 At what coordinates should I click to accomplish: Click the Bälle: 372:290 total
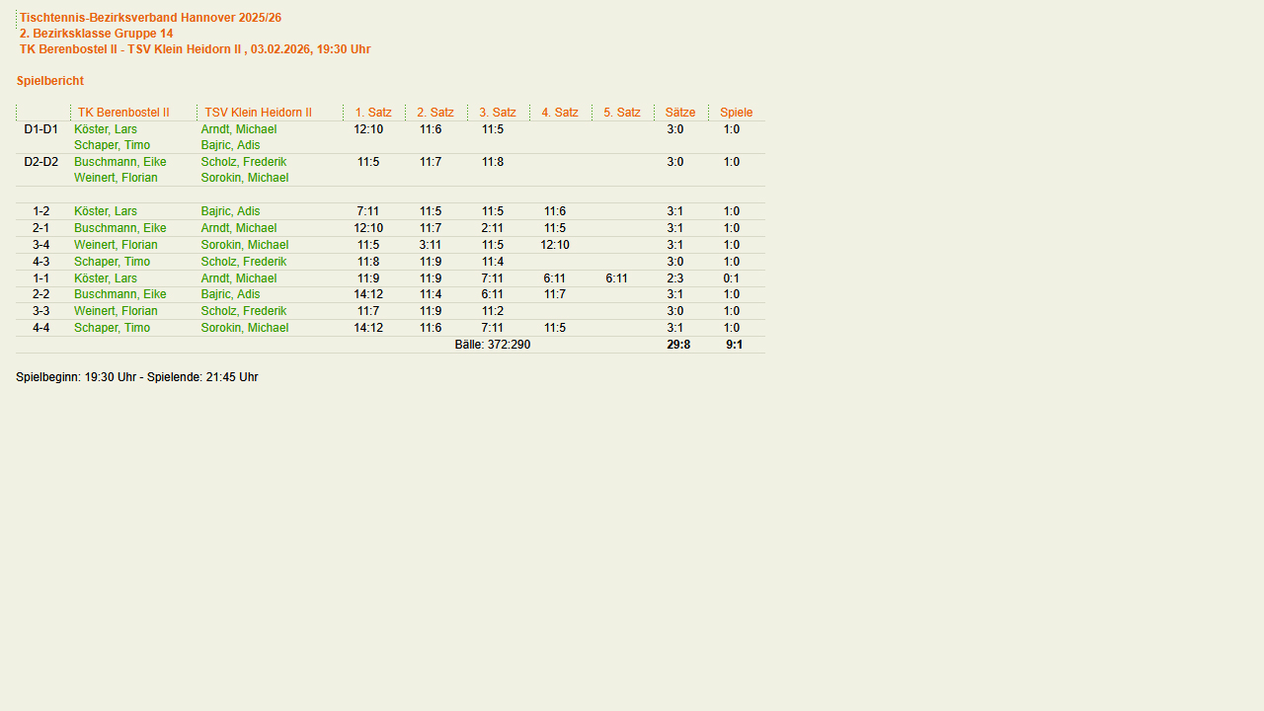tap(492, 345)
